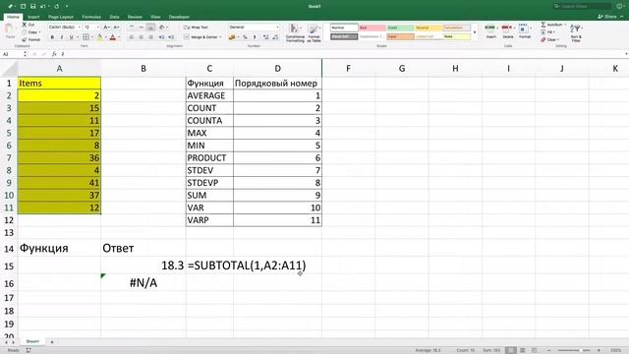Increase decimal places icon
The height and width of the screenshot is (354, 629).
tap(265, 37)
